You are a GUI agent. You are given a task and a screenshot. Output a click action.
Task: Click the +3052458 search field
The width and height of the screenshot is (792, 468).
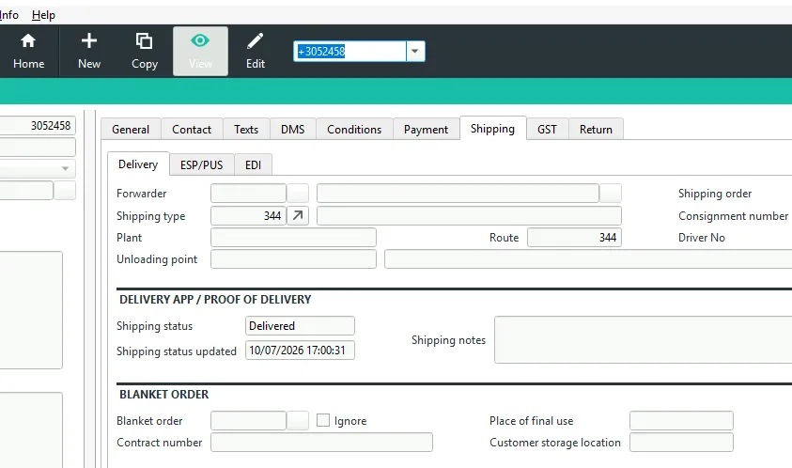pyautogui.click(x=349, y=52)
